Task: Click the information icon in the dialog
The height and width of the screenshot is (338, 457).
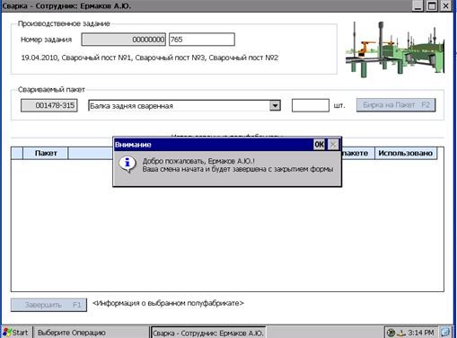Action: 127,165
